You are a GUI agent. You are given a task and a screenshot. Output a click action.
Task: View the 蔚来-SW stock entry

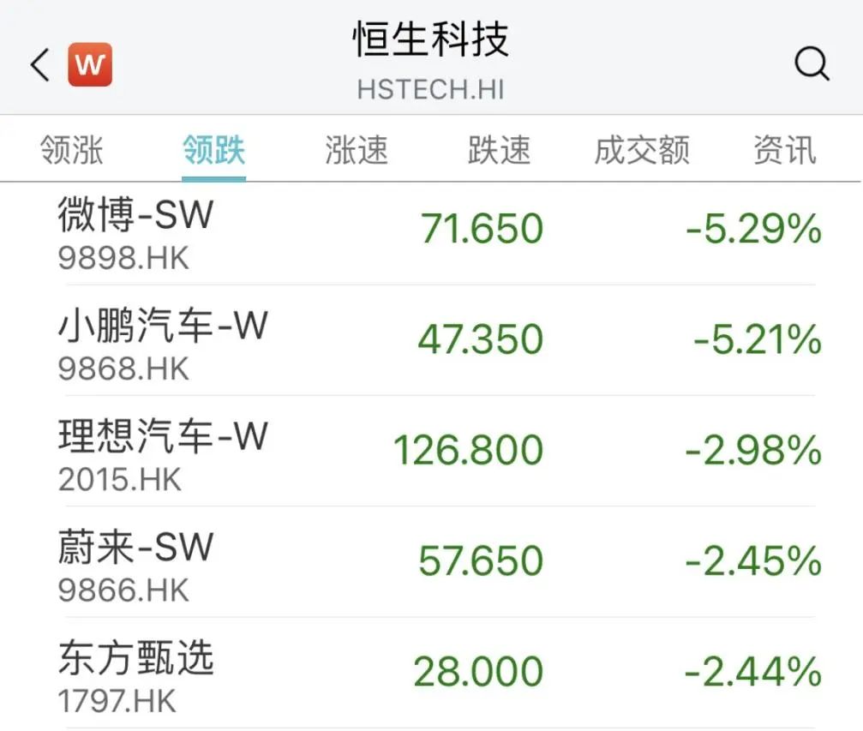point(135,562)
